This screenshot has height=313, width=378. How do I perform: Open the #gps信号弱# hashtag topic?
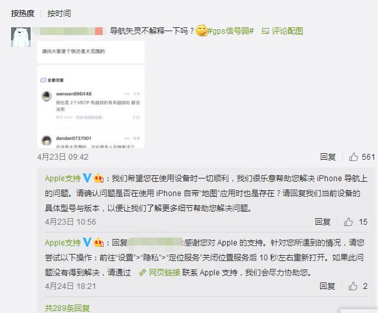pyautogui.click(x=230, y=31)
